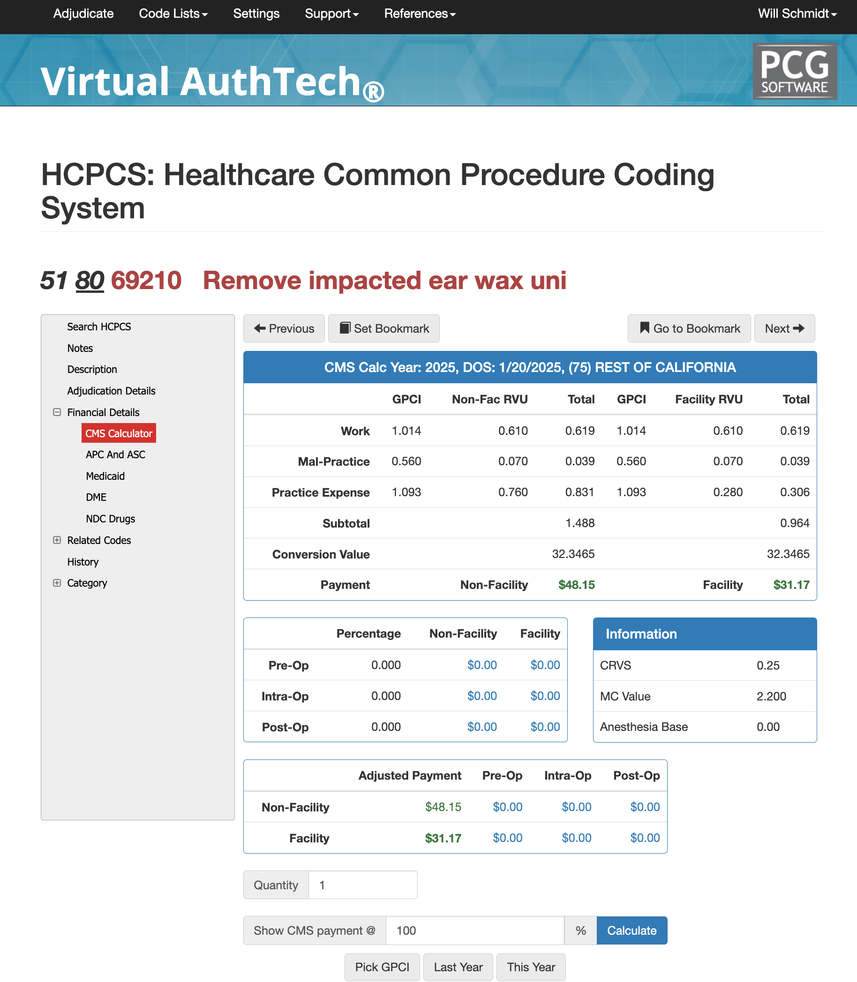
Task: Click the Previous arrow icon
Action: (x=260, y=328)
